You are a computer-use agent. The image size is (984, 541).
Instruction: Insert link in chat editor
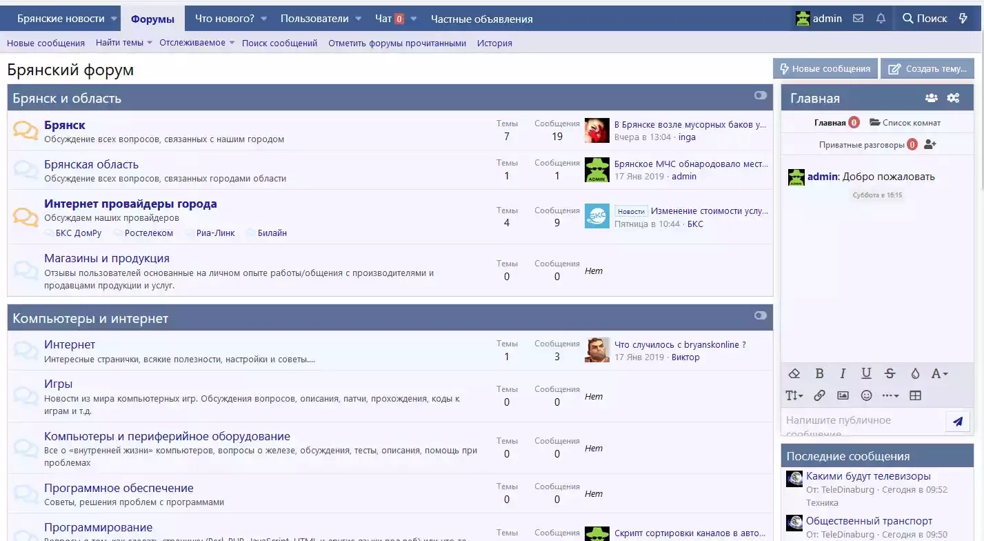819,395
